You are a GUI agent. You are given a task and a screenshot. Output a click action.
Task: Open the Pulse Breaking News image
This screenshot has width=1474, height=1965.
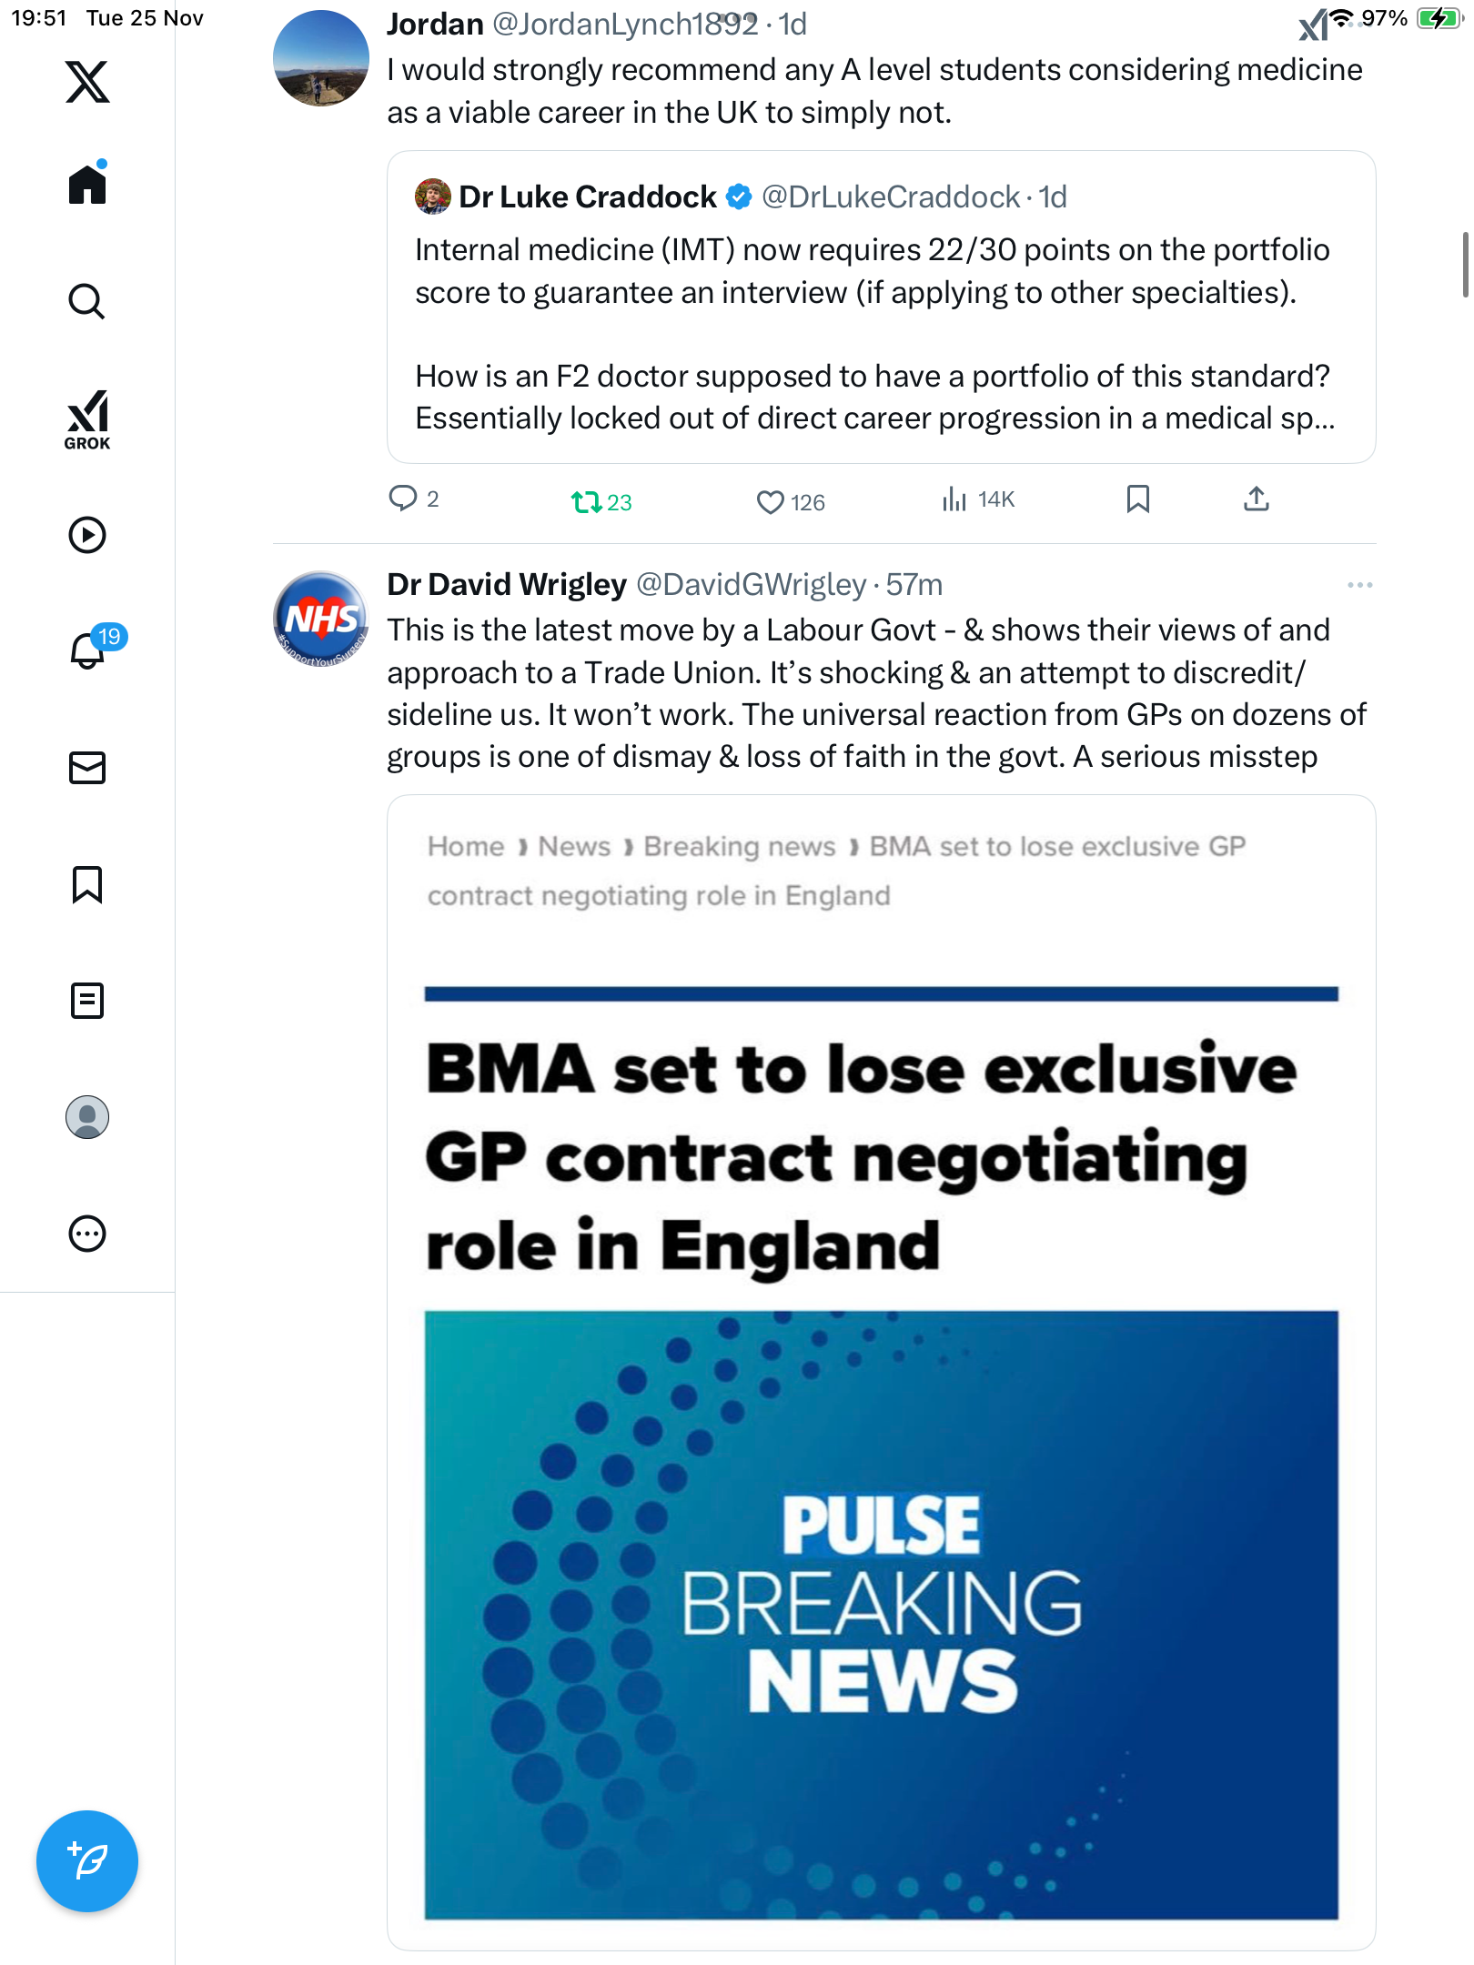[880, 1615]
